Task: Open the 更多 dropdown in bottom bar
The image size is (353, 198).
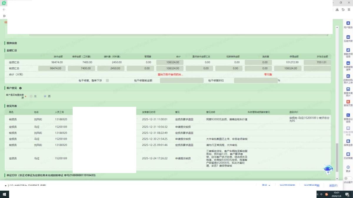Action: click(x=266, y=185)
